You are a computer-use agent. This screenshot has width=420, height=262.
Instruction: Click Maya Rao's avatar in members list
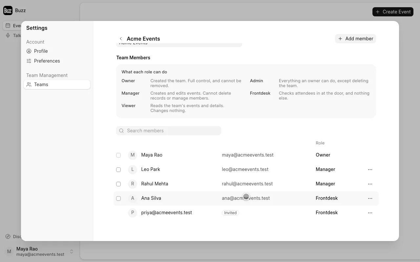(133, 155)
